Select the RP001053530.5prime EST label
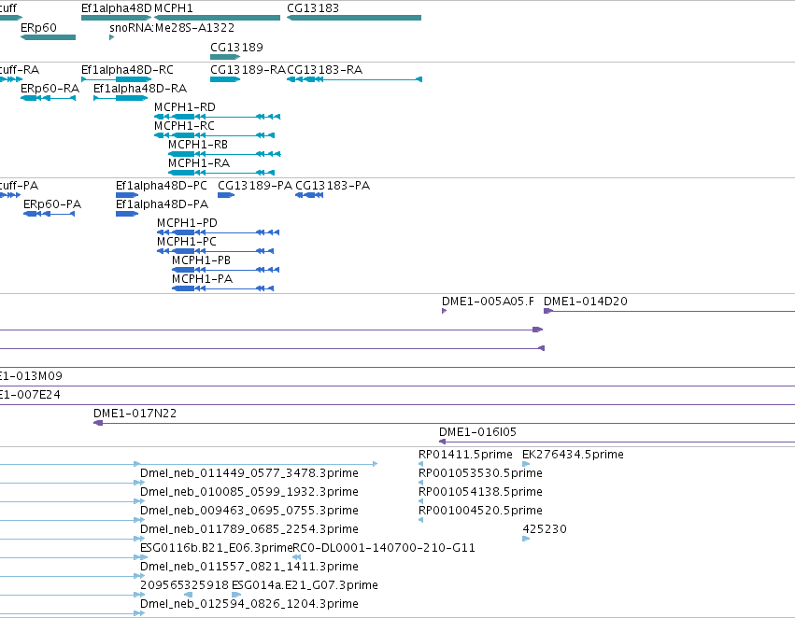795x618 pixels. pyautogui.click(x=480, y=473)
